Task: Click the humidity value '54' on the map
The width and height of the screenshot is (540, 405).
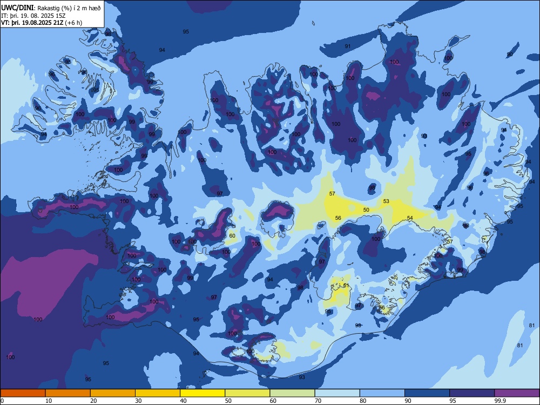Action: tap(410, 218)
